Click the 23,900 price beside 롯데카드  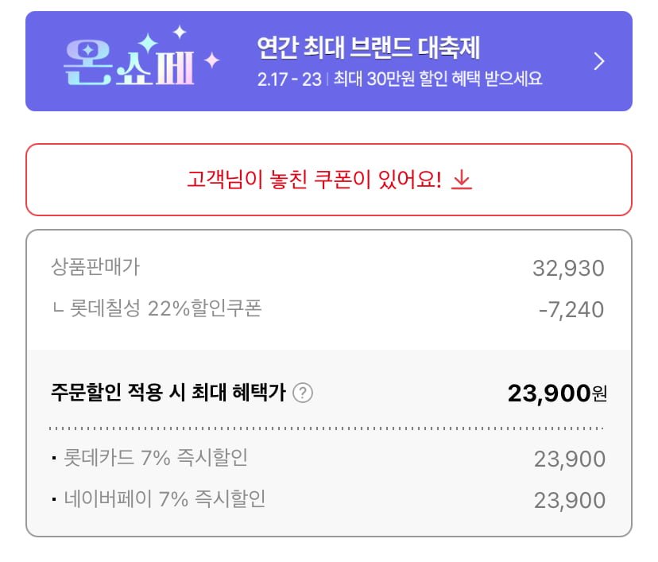point(569,459)
